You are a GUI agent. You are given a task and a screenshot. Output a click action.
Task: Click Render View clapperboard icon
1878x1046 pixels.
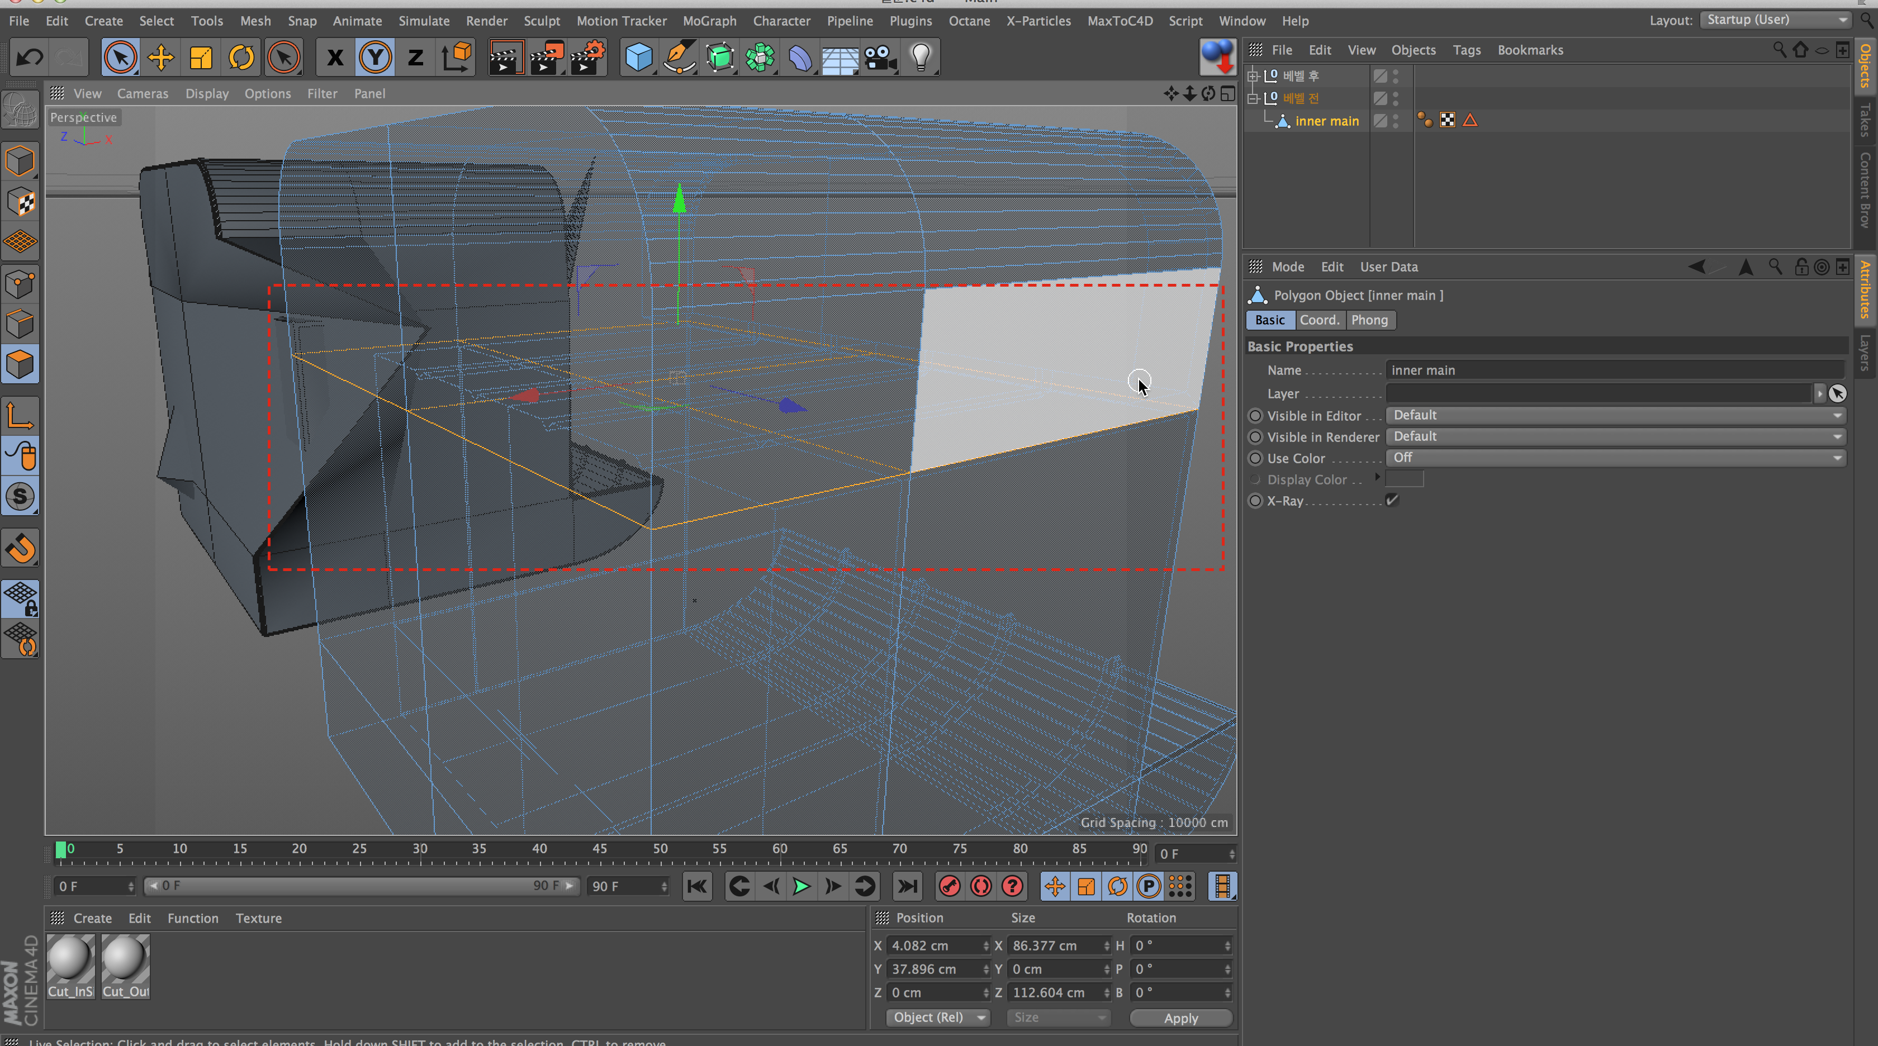click(x=505, y=57)
